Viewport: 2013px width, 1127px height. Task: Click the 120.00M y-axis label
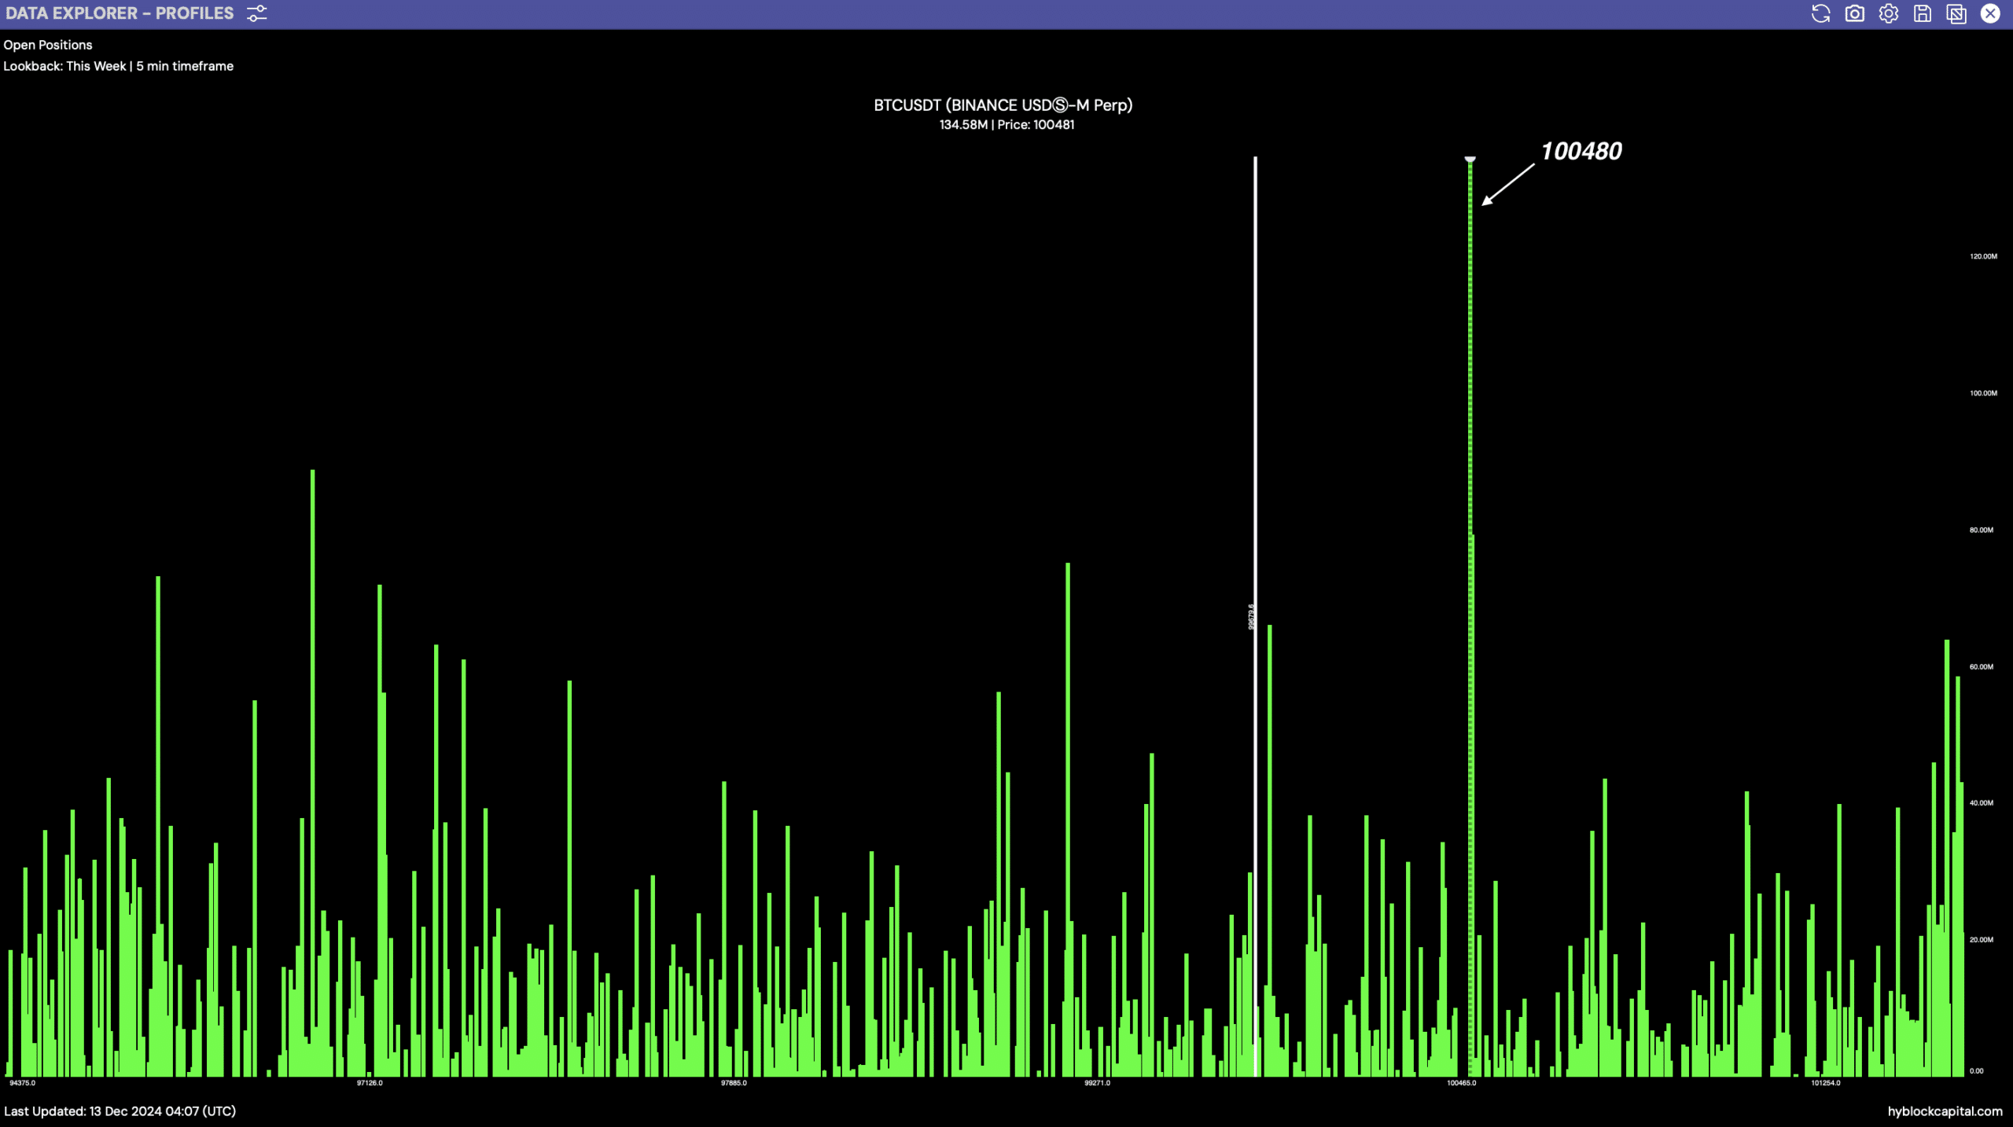(1983, 256)
